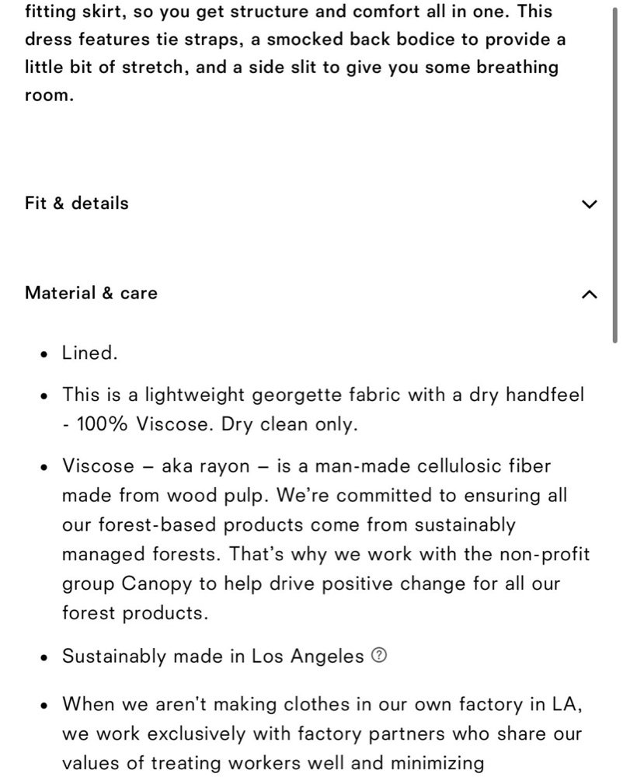Click the page scrollbar thumb

(x=614, y=173)
